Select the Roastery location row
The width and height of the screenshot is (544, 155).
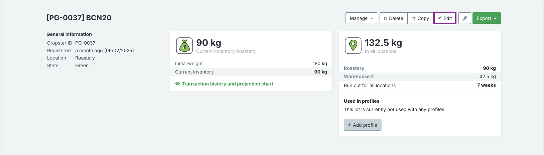tap(420, 68)
